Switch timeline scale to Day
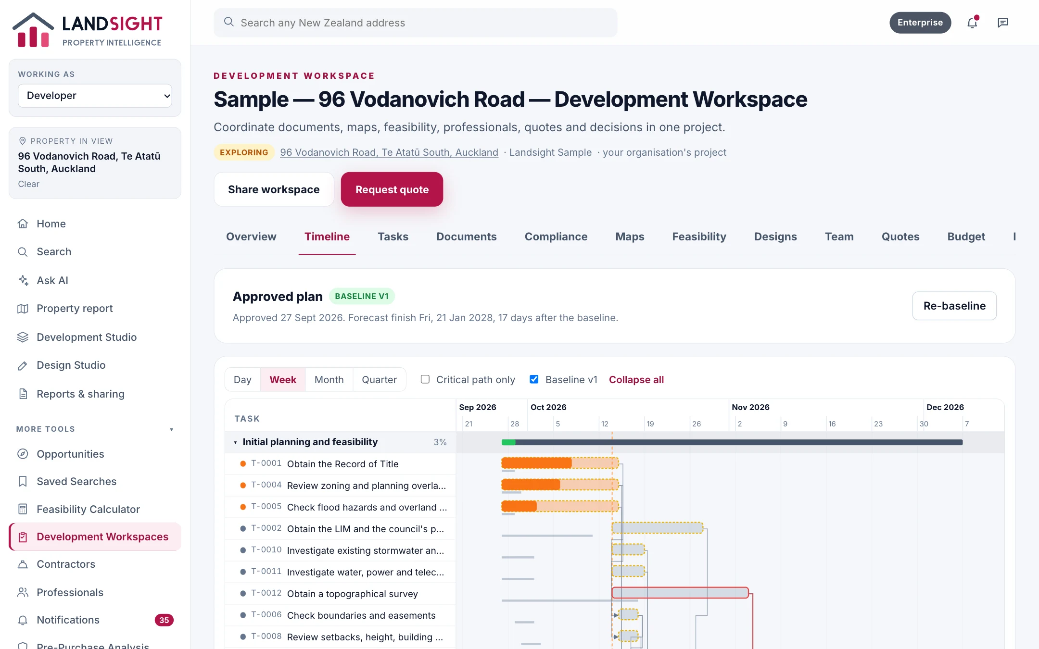 tap(242, 380)
